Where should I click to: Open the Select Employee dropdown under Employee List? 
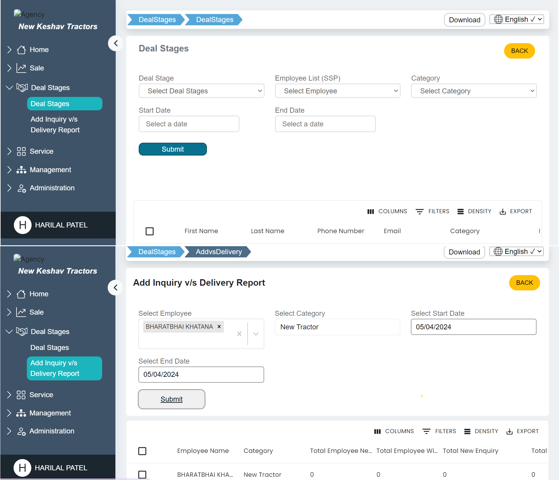(337, 91)
